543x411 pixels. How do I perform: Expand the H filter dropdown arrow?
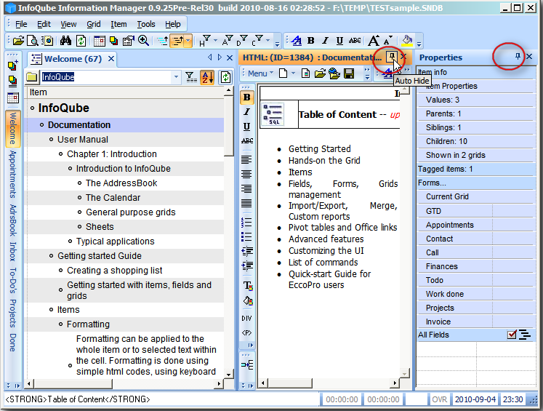pos(215,41)
